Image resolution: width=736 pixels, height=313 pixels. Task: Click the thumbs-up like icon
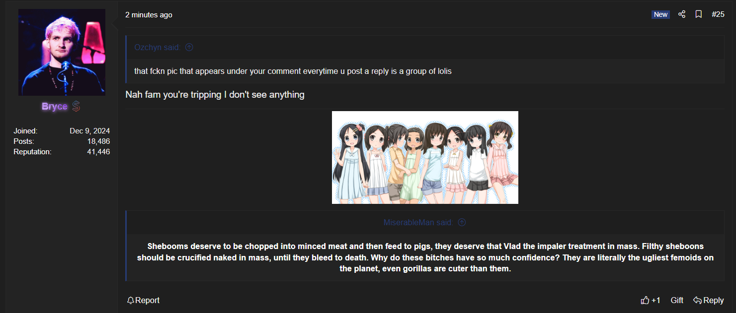point(645,300)
